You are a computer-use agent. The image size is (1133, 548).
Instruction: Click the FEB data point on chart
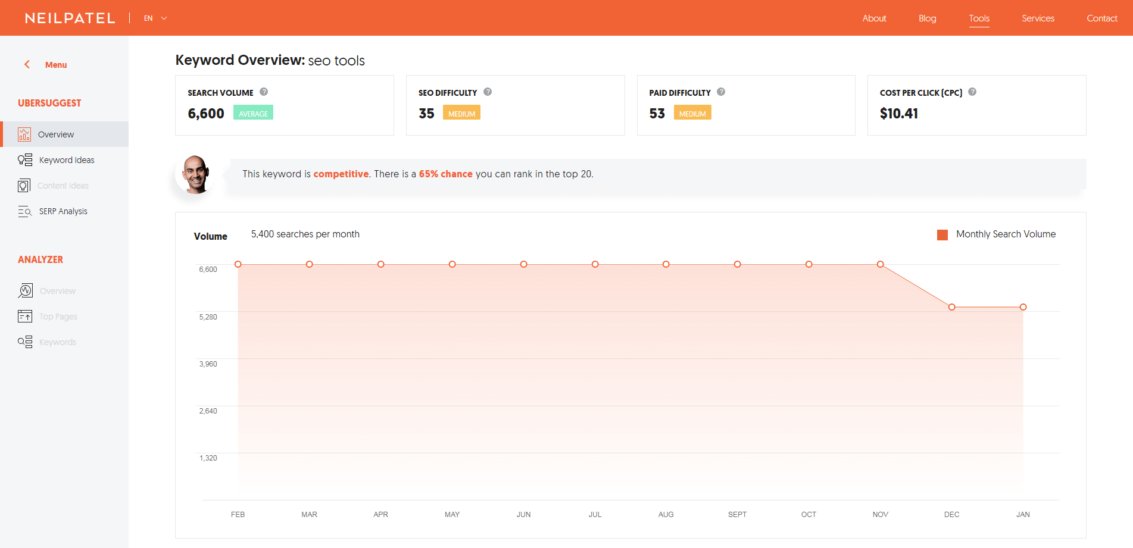click(238, 264)
